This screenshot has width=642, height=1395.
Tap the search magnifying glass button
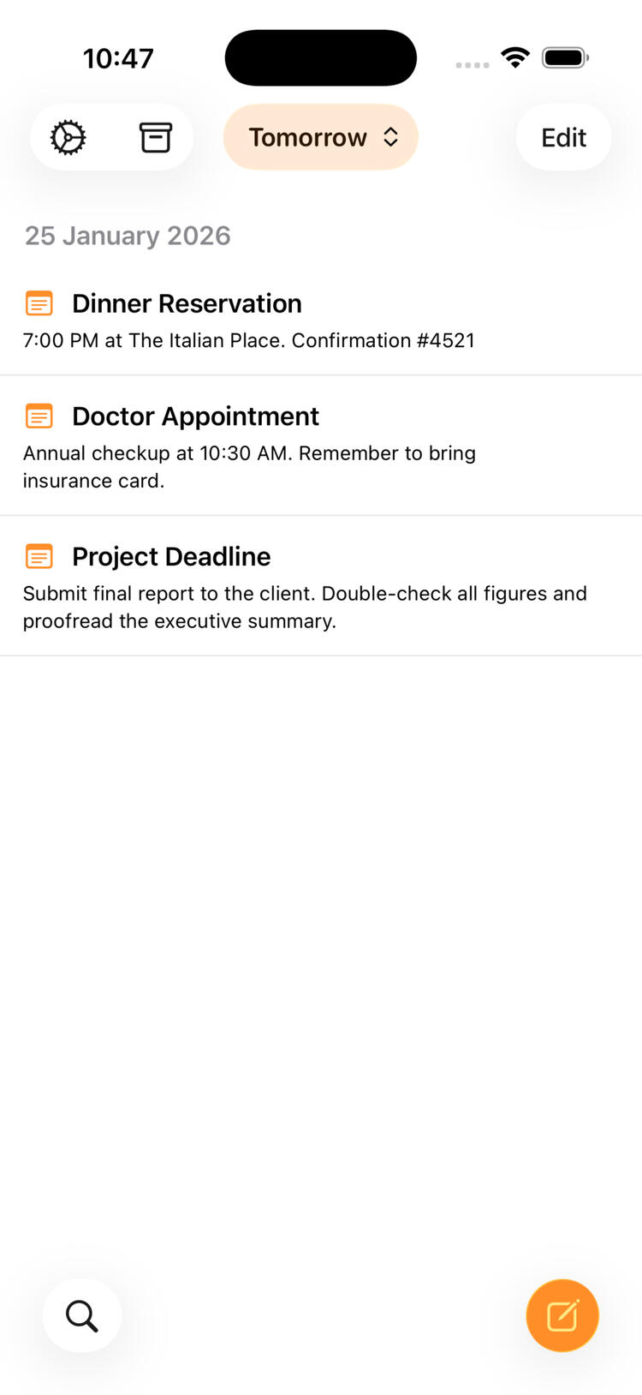pyautogui.click(x=82, y=1315)
